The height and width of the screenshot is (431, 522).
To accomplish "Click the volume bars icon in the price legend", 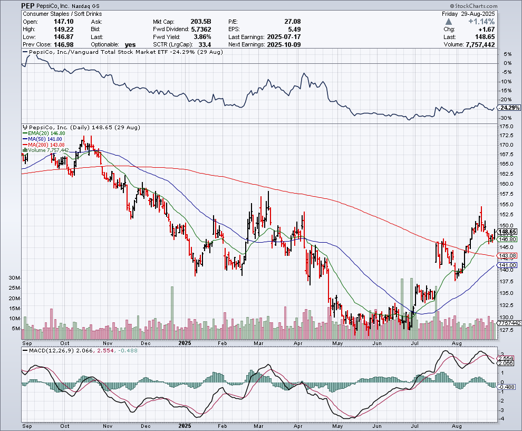I will click(25, 150).
